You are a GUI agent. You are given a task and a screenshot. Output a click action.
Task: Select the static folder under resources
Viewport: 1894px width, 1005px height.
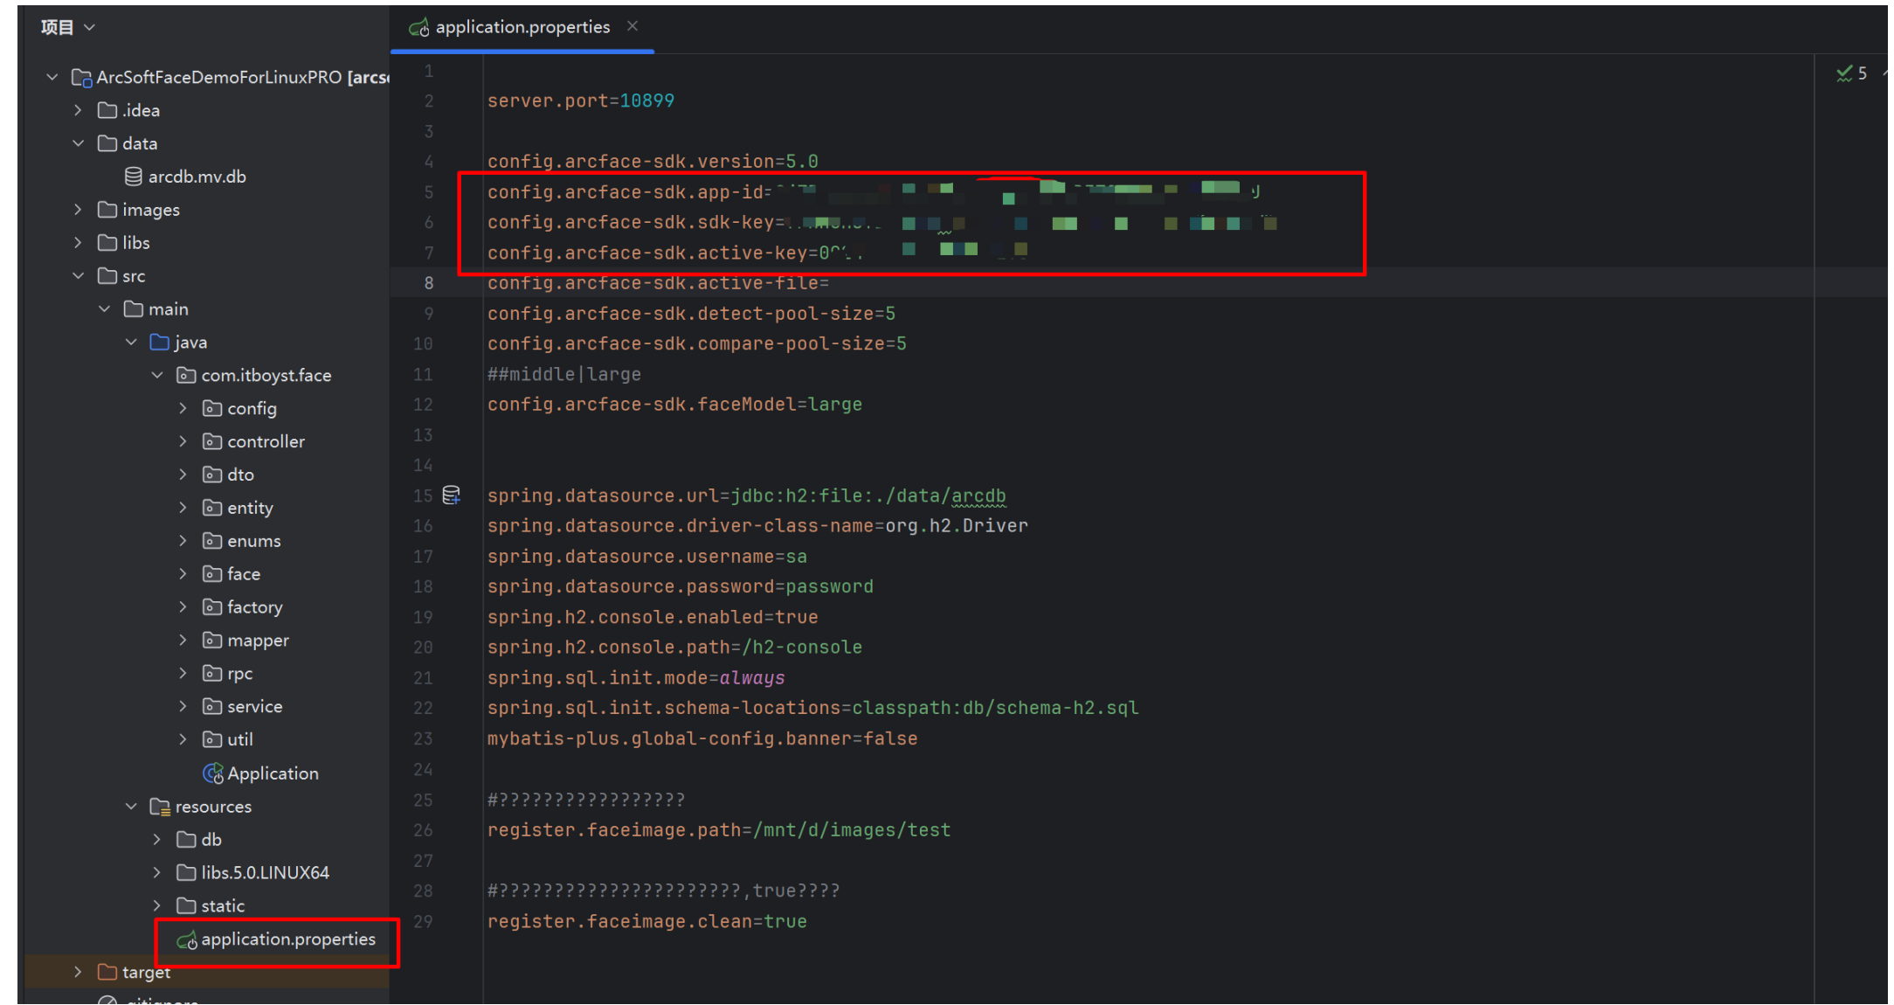click(x=222, y=906)
